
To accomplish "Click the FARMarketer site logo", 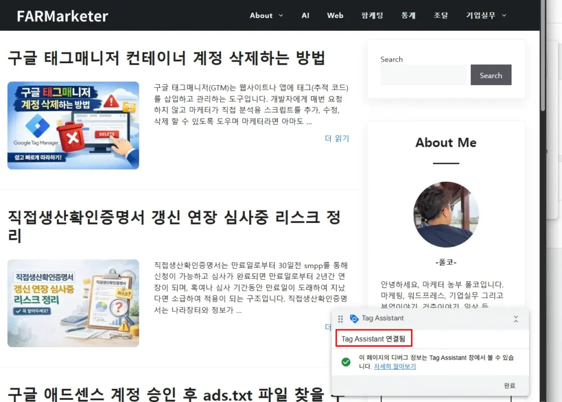I will pyautogui.click(x=63, y=16).
